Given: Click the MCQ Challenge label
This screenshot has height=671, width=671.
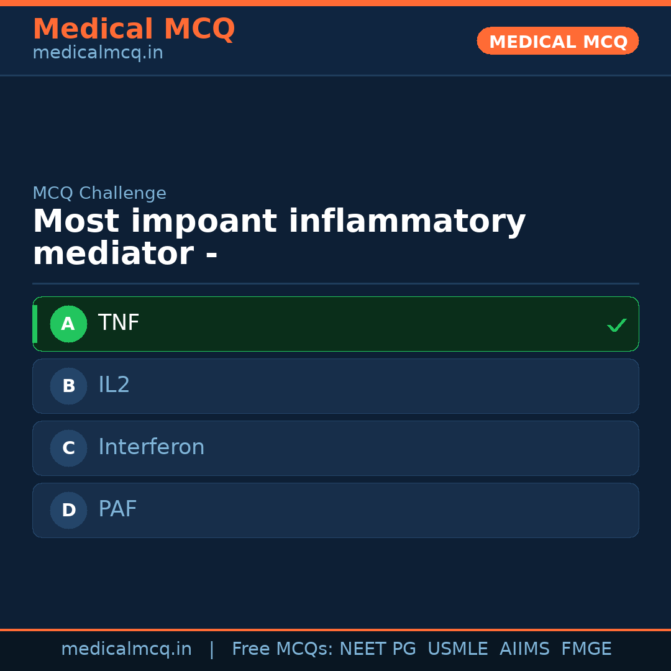Looking at the screenshot, I should point(99,193).
